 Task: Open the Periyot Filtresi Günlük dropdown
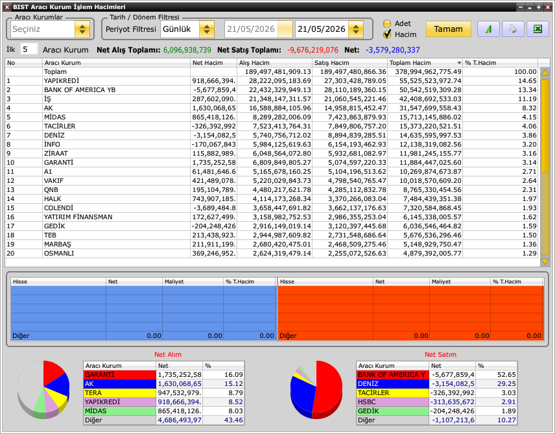click(x=207, y=29)
